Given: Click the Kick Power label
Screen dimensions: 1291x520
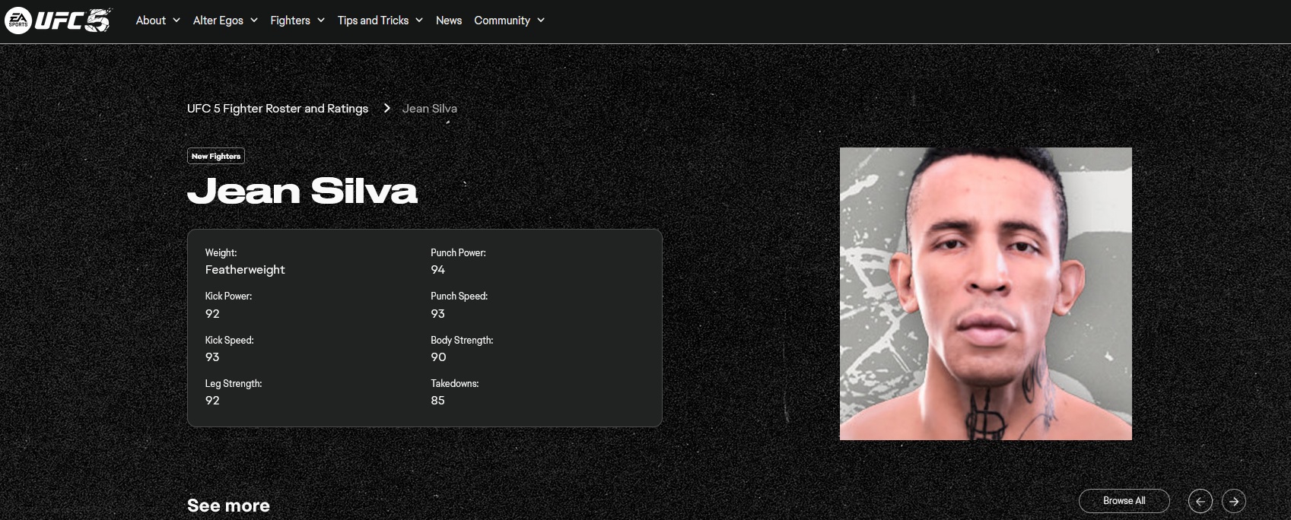Looking at the screenshot, I should [228, 296].
